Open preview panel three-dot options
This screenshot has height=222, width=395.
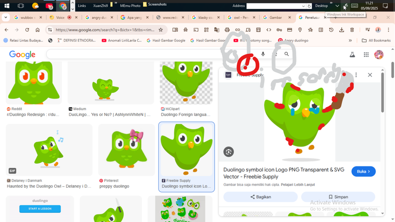click(x=356, y=75)
